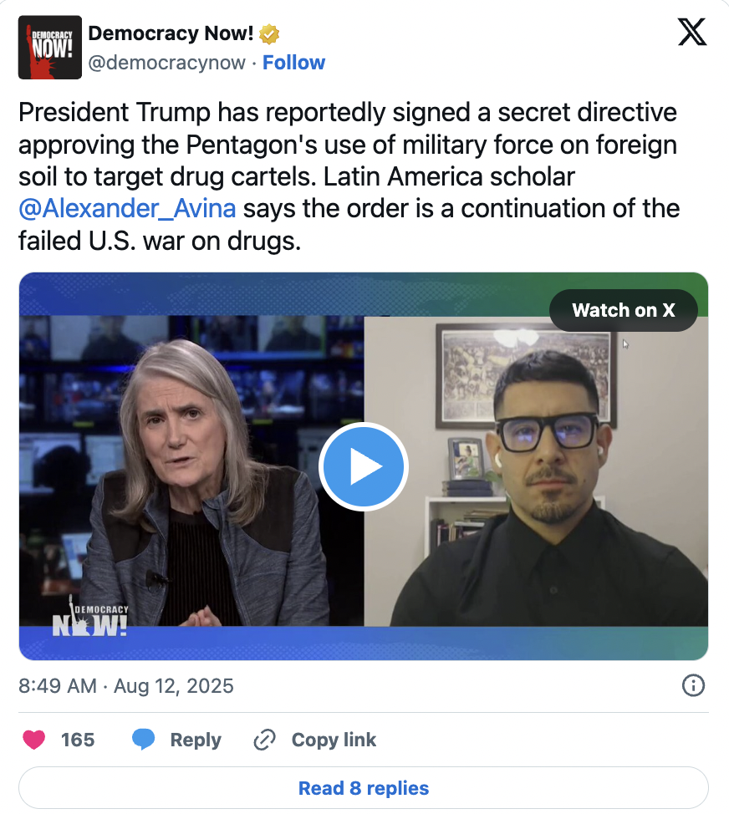Click the 165 likes count
The height and width of the screenshot is (814, 729).
point(78,740)
